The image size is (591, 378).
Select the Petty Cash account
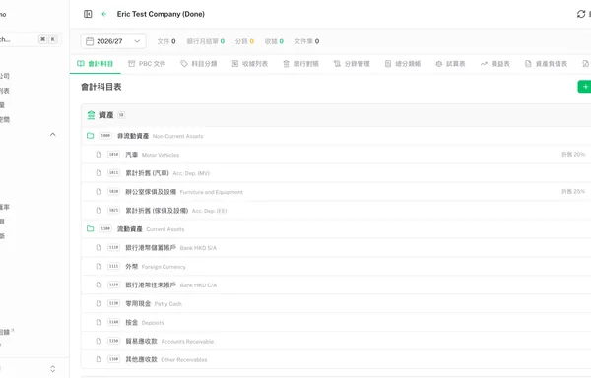click(336, 303)
